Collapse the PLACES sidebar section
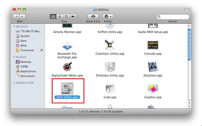This screenshot has height=126, width=202. pyautogui.click(x=14, y=57)
